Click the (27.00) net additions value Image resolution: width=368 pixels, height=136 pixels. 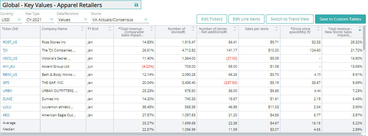[232, 58]
